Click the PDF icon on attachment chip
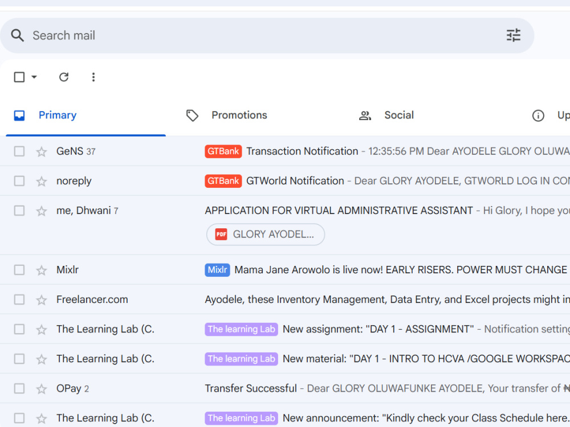Viewport: 570px width, 427px height. point(221,235)
